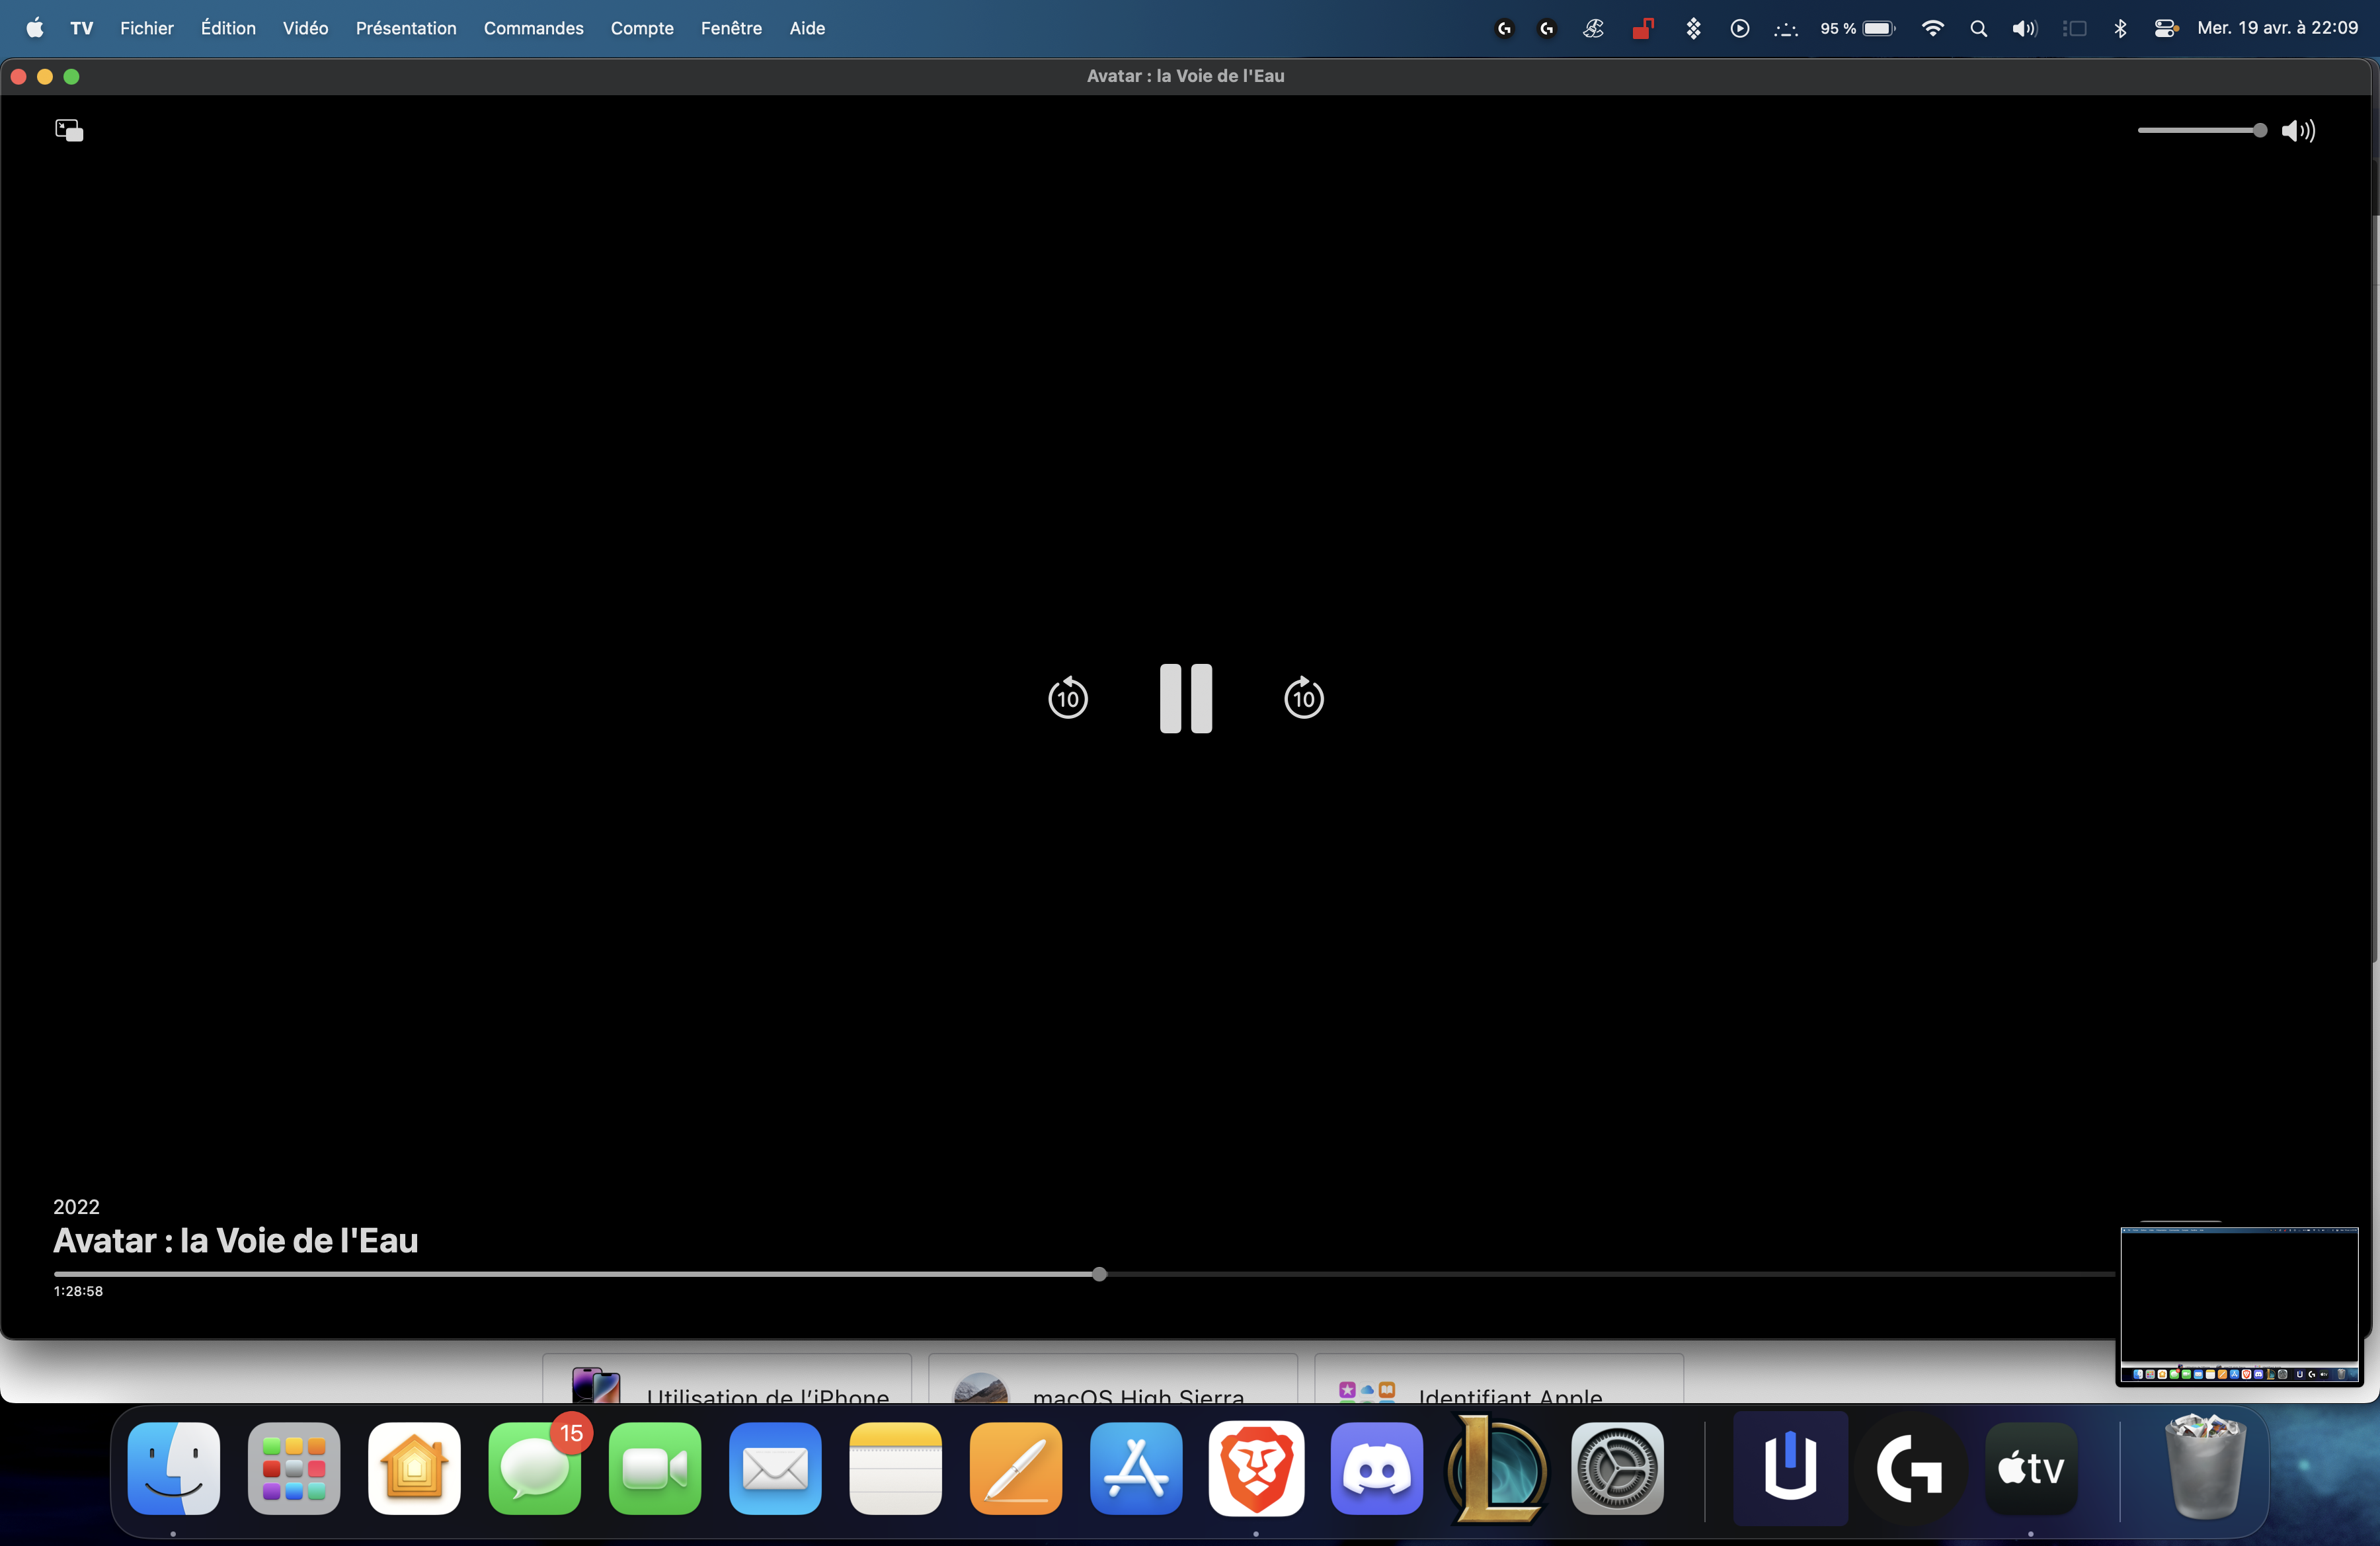Skip forward 10 seconds
This screenshot has width=2380, height=1546.
click(1303, 698)
